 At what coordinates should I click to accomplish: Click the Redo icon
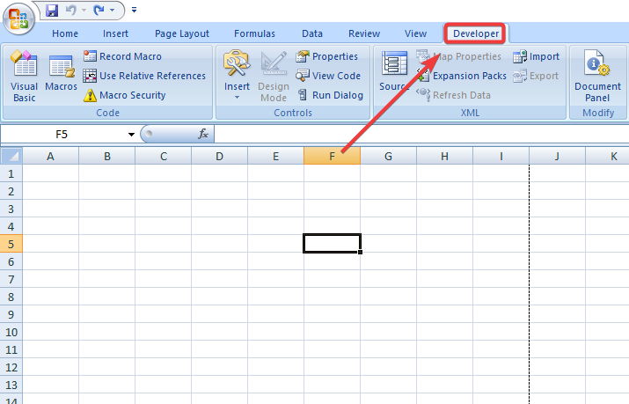pyautogui.click(x=99, y=10)
